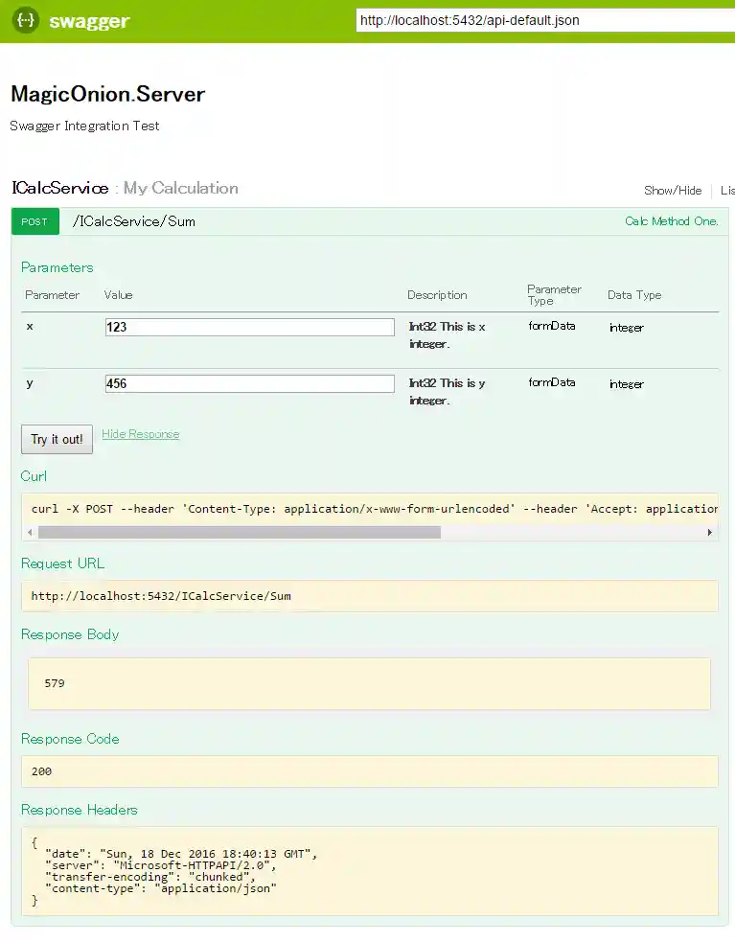Click the POST method badge
The image size is (735, 942).
click(x=34, y=221)
